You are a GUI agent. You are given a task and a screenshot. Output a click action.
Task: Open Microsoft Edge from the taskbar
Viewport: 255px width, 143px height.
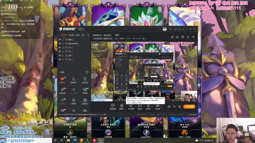(x=75, y=140)
